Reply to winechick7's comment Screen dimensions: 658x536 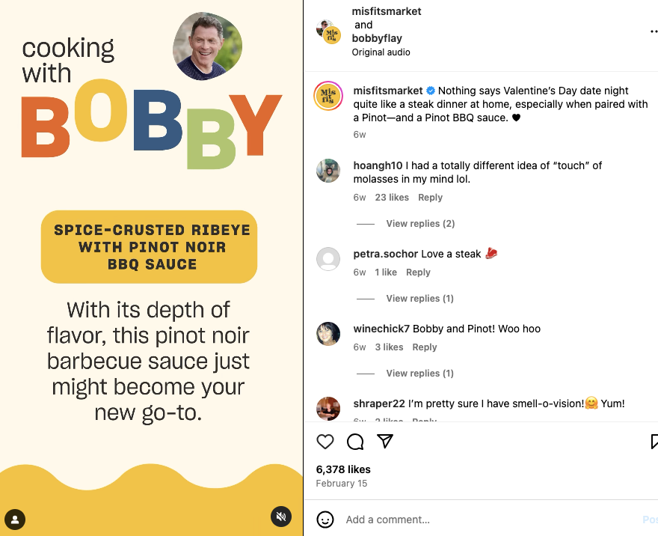click(x=425, y=347)
